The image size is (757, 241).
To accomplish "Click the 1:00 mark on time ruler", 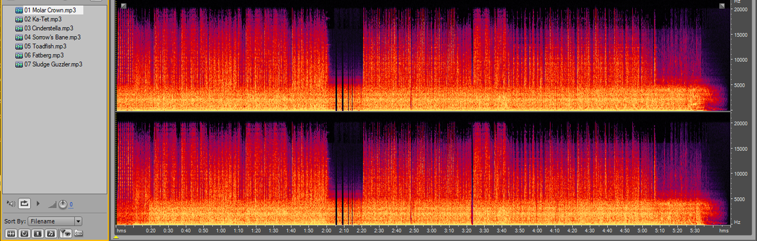I will coord(221,231).
